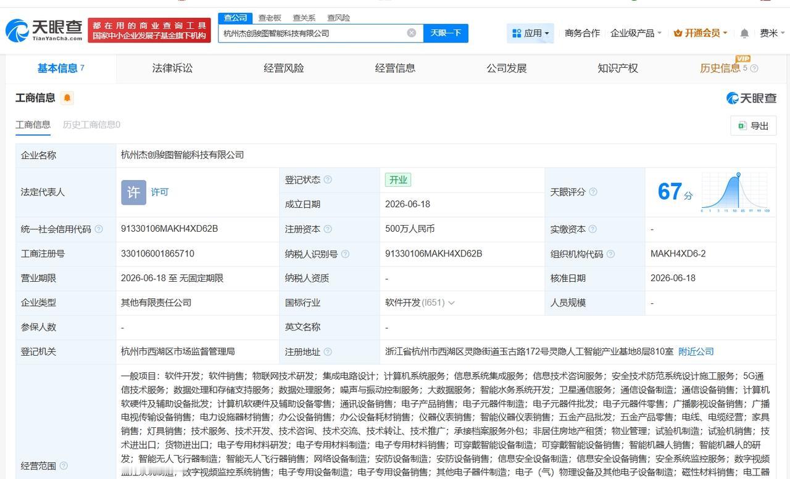790x479 pixels.
Task: Click help icon next to 纳税人识别号
Action: pos(345,253)
